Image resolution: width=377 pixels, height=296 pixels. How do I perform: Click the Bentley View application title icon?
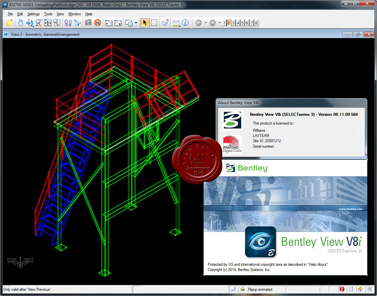[5, 5]
